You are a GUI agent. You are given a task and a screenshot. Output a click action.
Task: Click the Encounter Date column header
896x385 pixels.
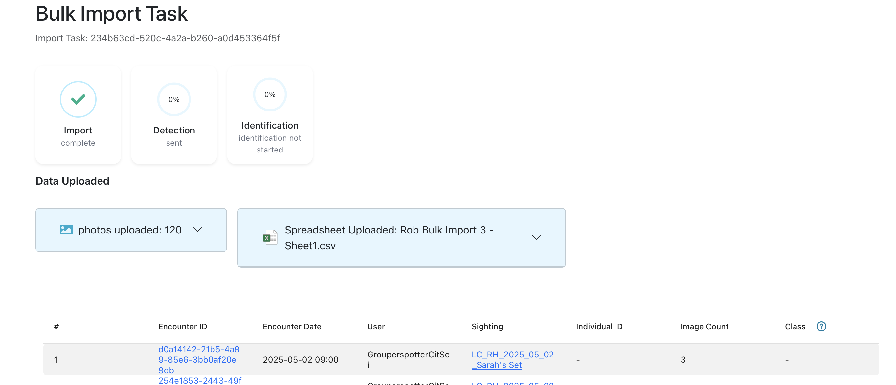point(291,326)
